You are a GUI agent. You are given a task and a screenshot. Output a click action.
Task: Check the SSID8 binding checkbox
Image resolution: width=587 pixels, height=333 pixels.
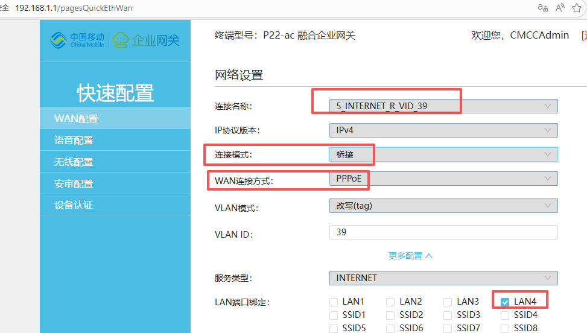click(x=505, y=329)
